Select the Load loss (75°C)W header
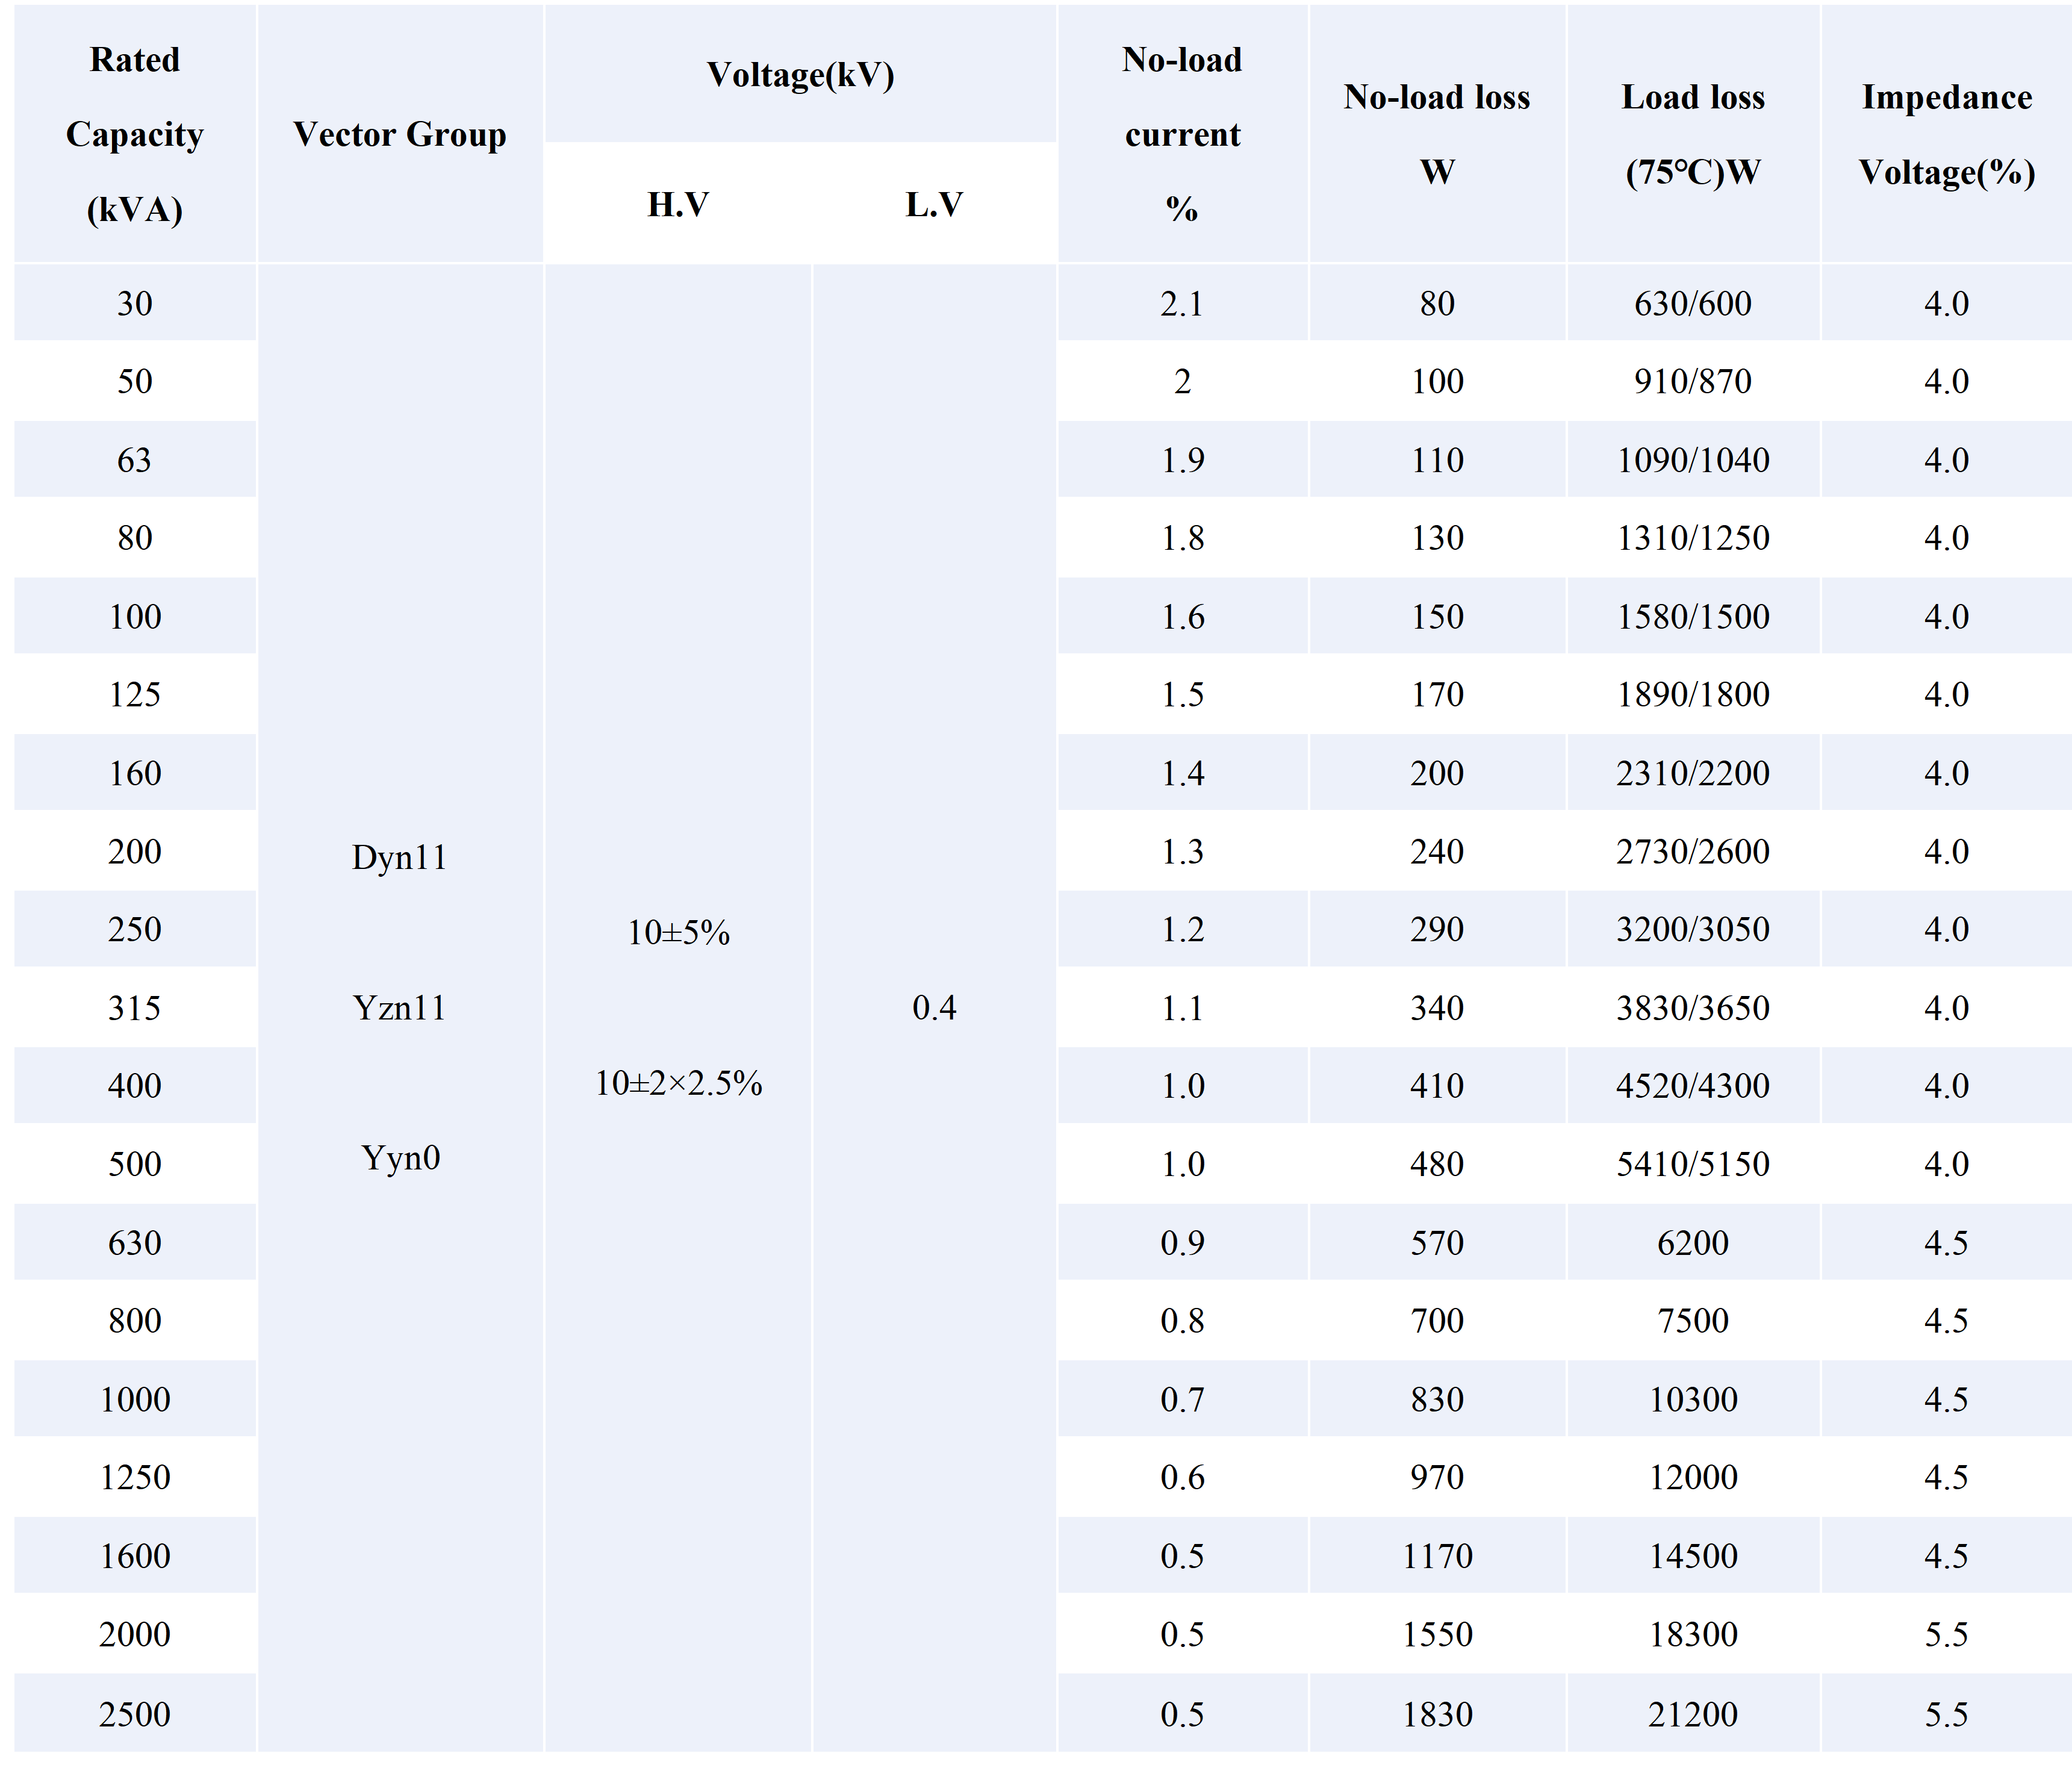This screenshot has width=2072, height=1768. pyautogui.click(x=1693, y=134)
